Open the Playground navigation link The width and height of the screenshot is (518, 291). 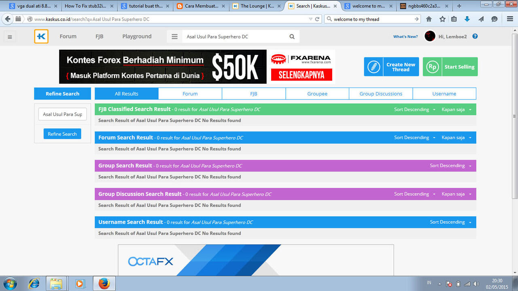[x=137, y=36]
